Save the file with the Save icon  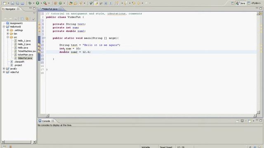pyautogui.click(x=12, y=3)
